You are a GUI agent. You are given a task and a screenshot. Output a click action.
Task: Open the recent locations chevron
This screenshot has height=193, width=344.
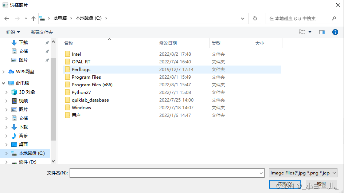(x=26, y=19)
